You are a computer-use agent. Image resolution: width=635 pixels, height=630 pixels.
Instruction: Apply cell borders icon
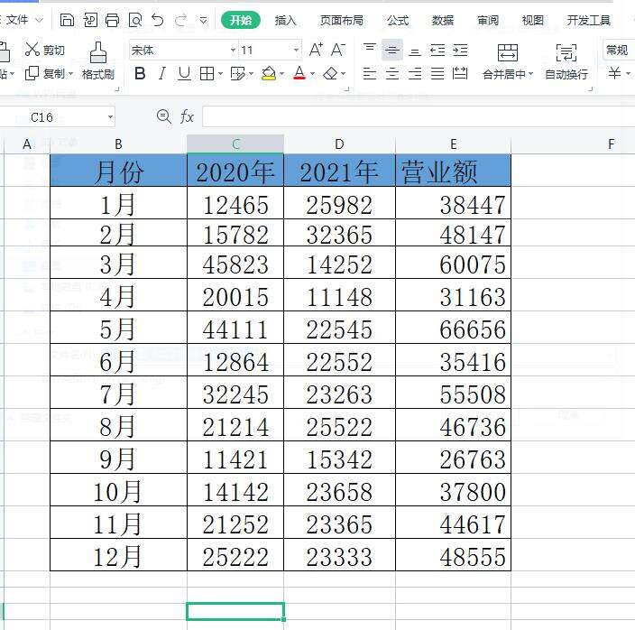coord(207,74)
